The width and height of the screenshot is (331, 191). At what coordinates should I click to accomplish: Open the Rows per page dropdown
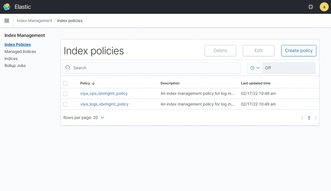point(84,118)
